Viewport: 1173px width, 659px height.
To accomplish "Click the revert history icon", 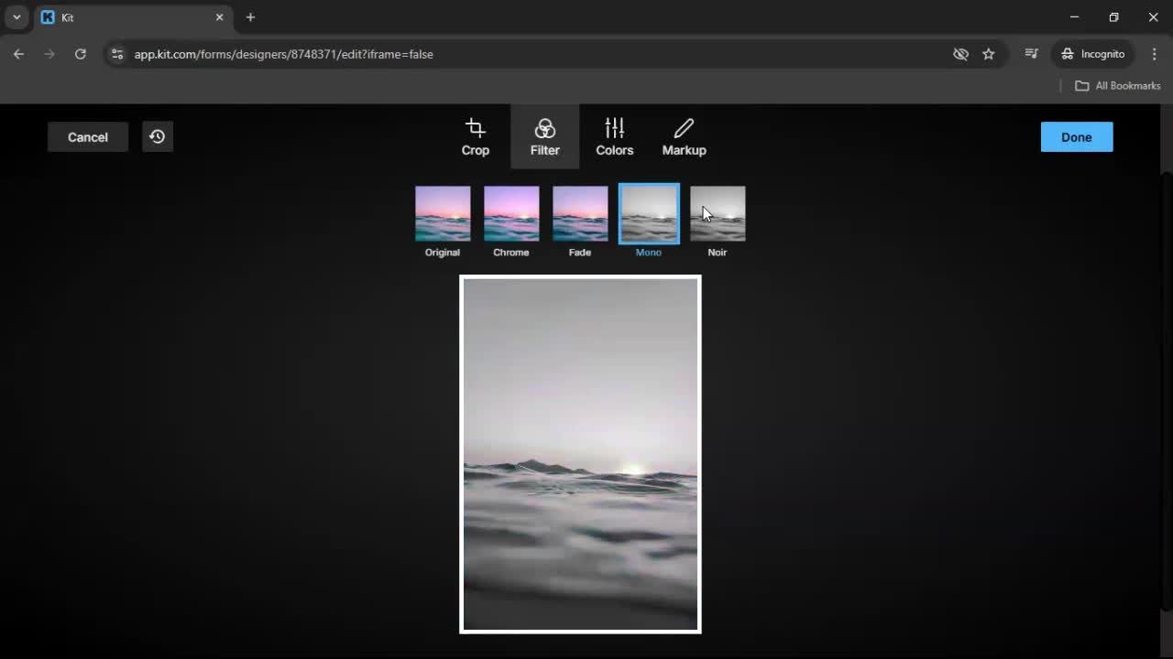I will [157, 136].
